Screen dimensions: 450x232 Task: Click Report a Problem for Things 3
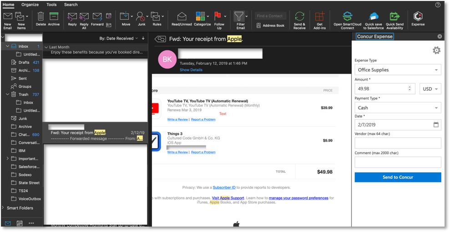pos(203,152)
